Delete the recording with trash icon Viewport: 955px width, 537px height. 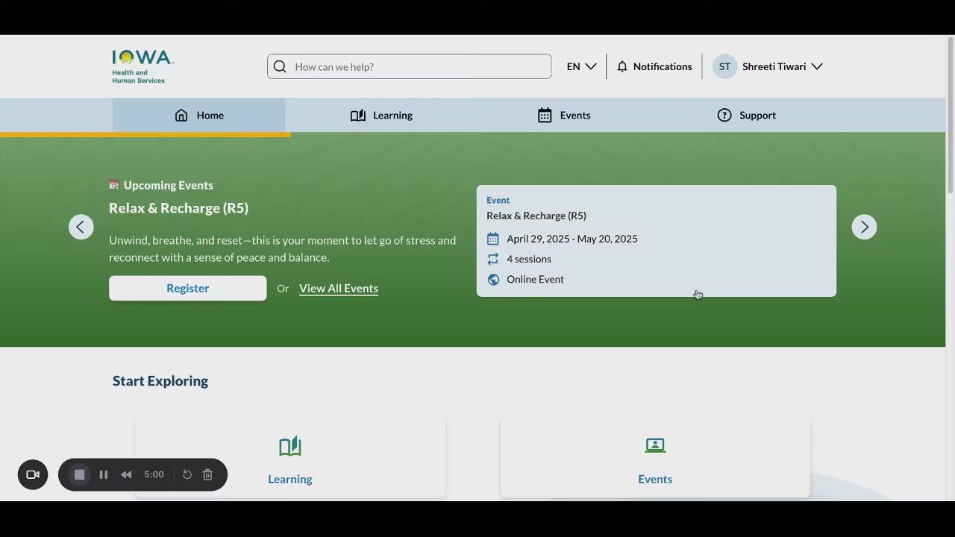point(208,474)
